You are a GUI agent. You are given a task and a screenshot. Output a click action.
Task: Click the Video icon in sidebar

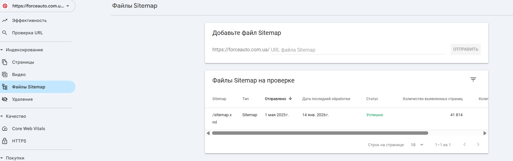coord(5,74)
